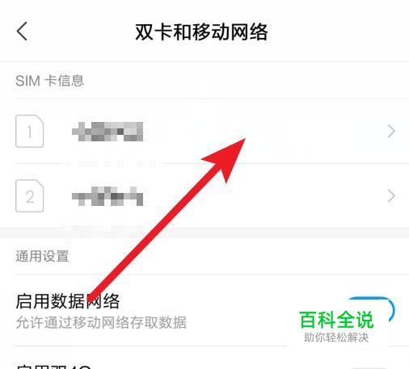The height and width of the screenshot is (369, 409).
Task: Tap the 双卡和移动网络 page title
Action: tap(201, 32)
